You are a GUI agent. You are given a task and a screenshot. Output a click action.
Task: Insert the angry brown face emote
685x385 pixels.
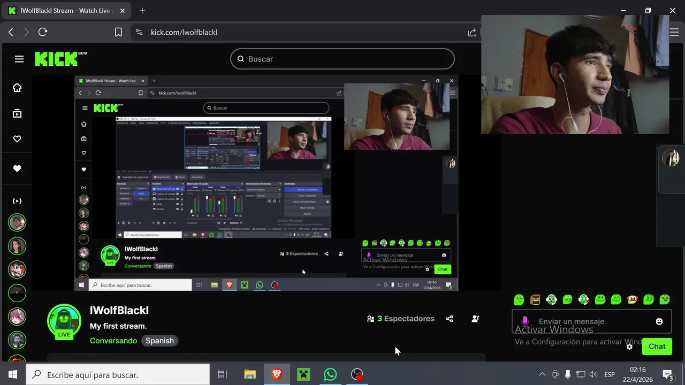(x=535, y=299)
